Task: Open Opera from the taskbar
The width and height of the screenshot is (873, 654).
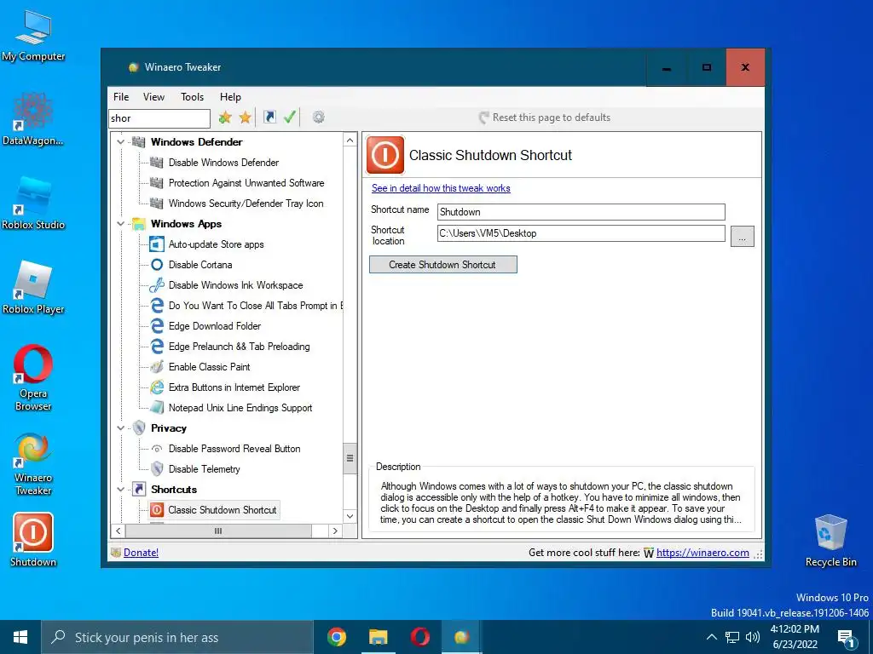Action: point(419,637)
